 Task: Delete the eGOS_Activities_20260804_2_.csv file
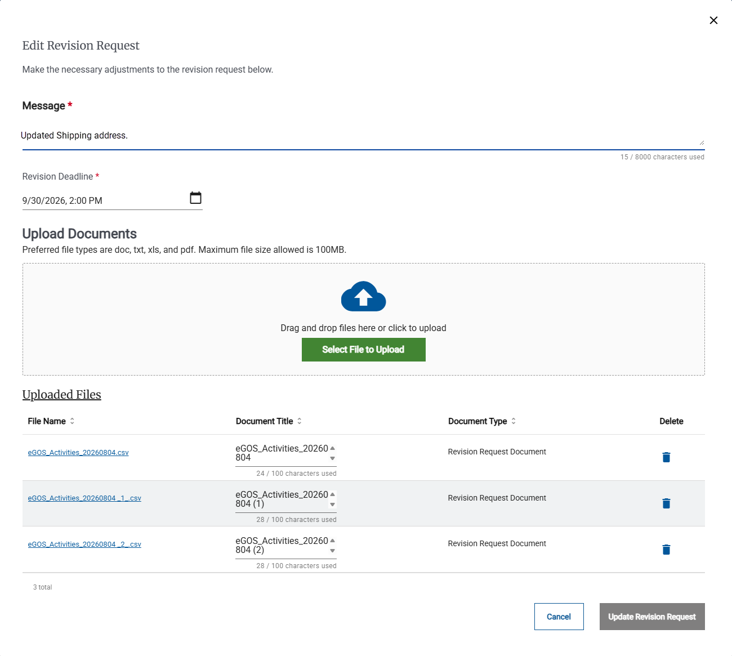point(666,550)
